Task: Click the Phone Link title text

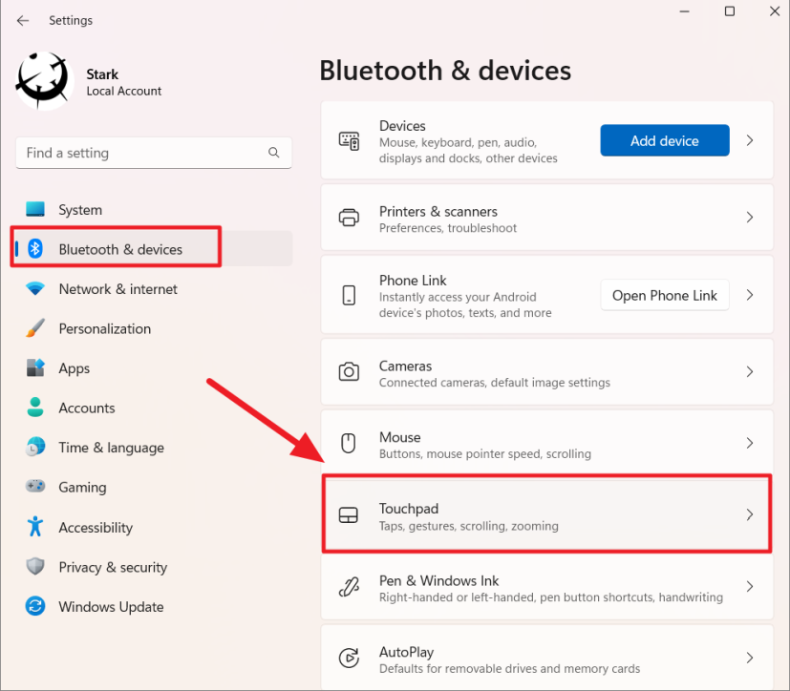Action: (x=413, y=281)
